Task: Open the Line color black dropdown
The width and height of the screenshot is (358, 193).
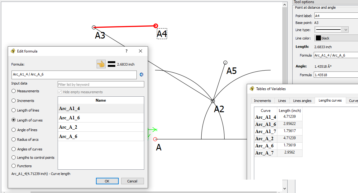Action: click(336, 38)
